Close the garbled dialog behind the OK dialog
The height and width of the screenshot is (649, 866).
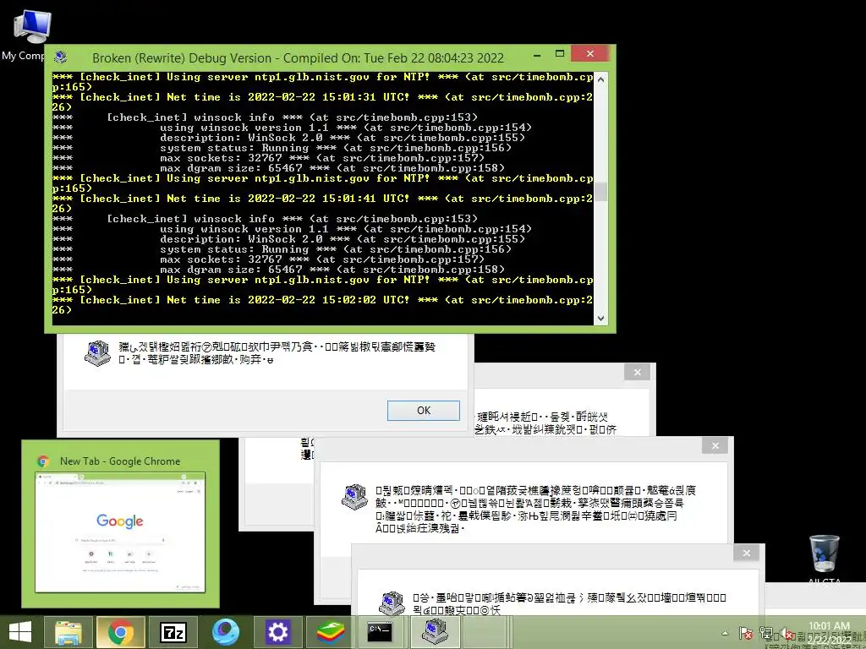638,373
